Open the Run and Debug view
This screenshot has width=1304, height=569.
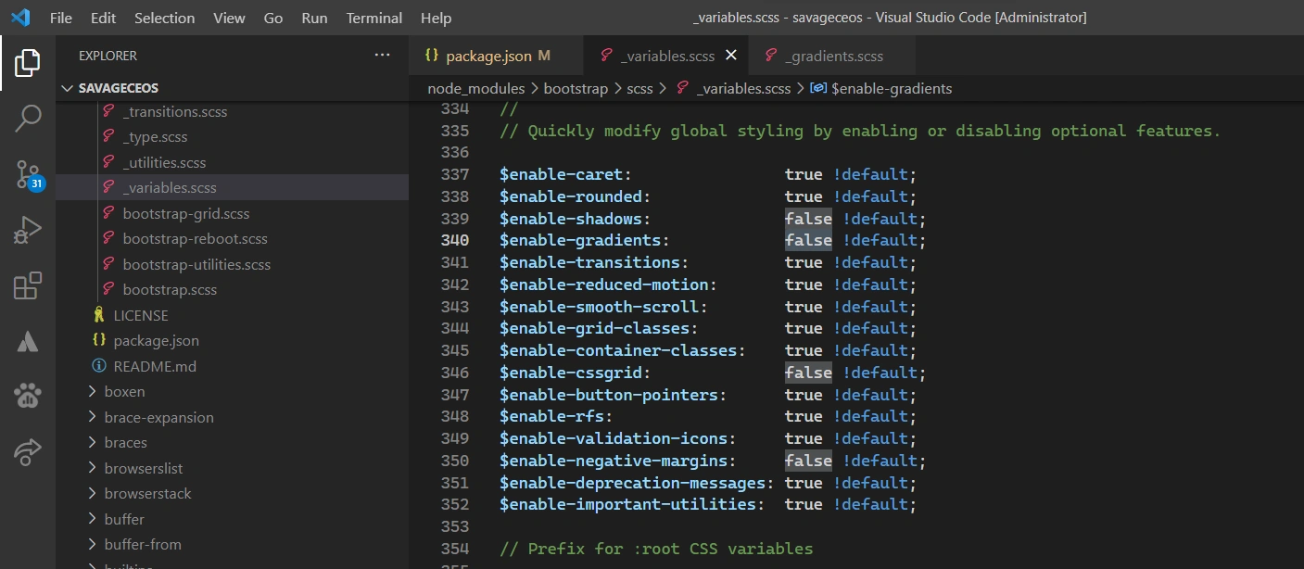pyautogui.click(x=27, y=230)
